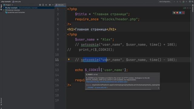The width and height of the screenshot is (194, 109).
Task: Expand the php-example root folder
Action: coord(4,8)
